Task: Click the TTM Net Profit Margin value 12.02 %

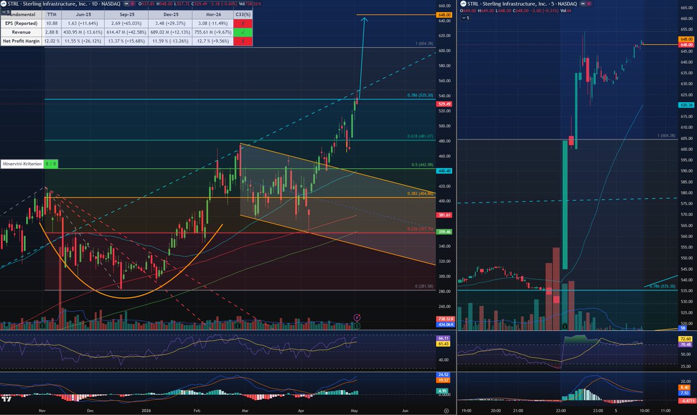Action: tap(52, 42)
